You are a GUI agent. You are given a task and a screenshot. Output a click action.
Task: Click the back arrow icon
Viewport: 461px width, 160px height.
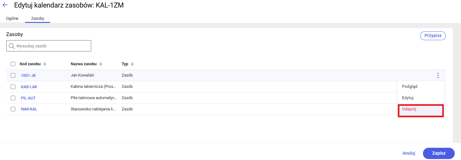click(5, 5)
